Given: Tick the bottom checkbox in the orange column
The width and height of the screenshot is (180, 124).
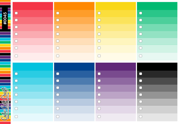Looking at the screenshot, I should click(x=58, y=56).
